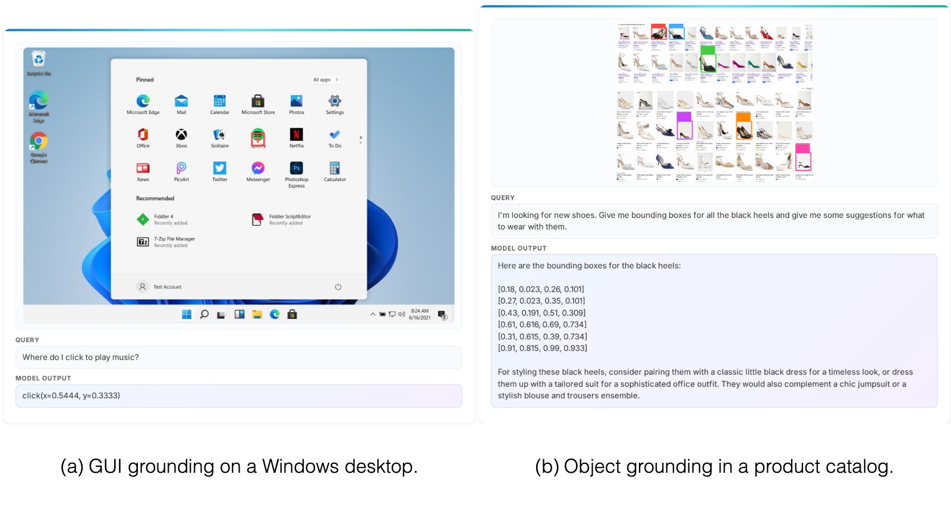Select the Google Chrome desktop icon
951x531 pixels.
39,148
